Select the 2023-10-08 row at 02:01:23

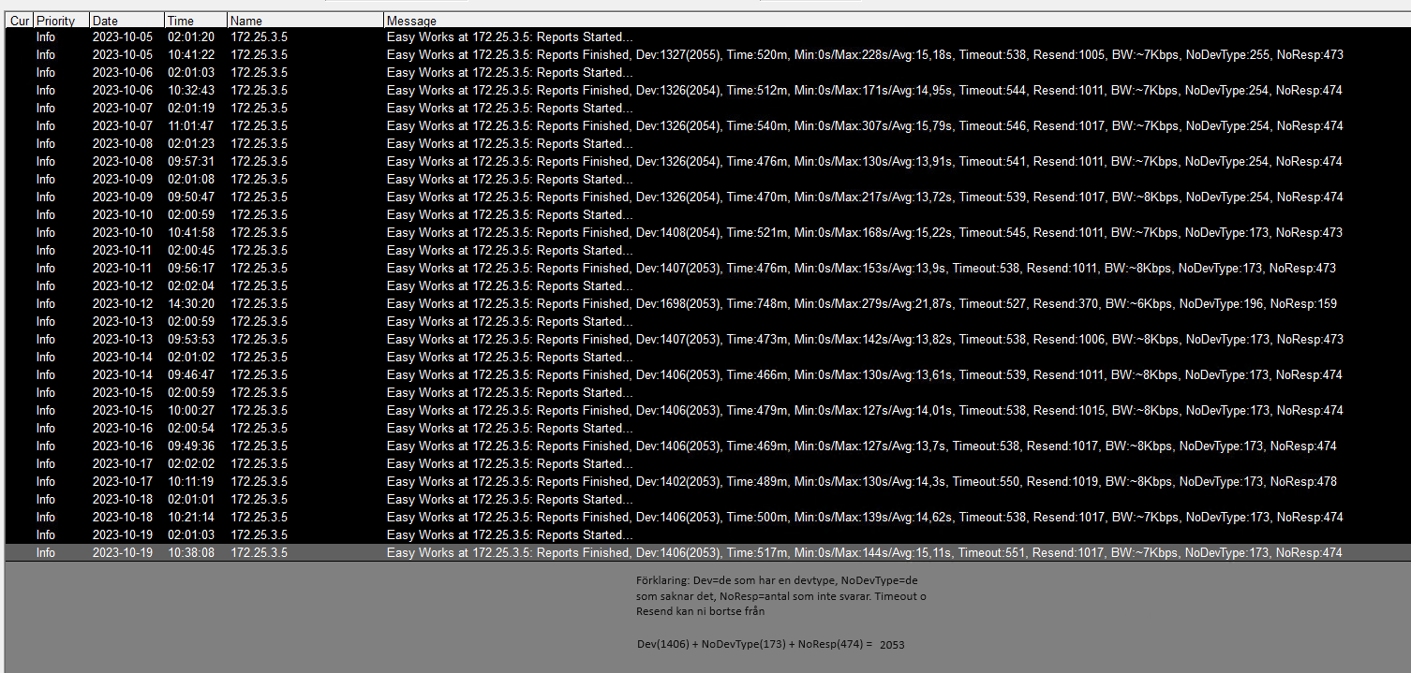pyautogui.click(x=707, y=144)
